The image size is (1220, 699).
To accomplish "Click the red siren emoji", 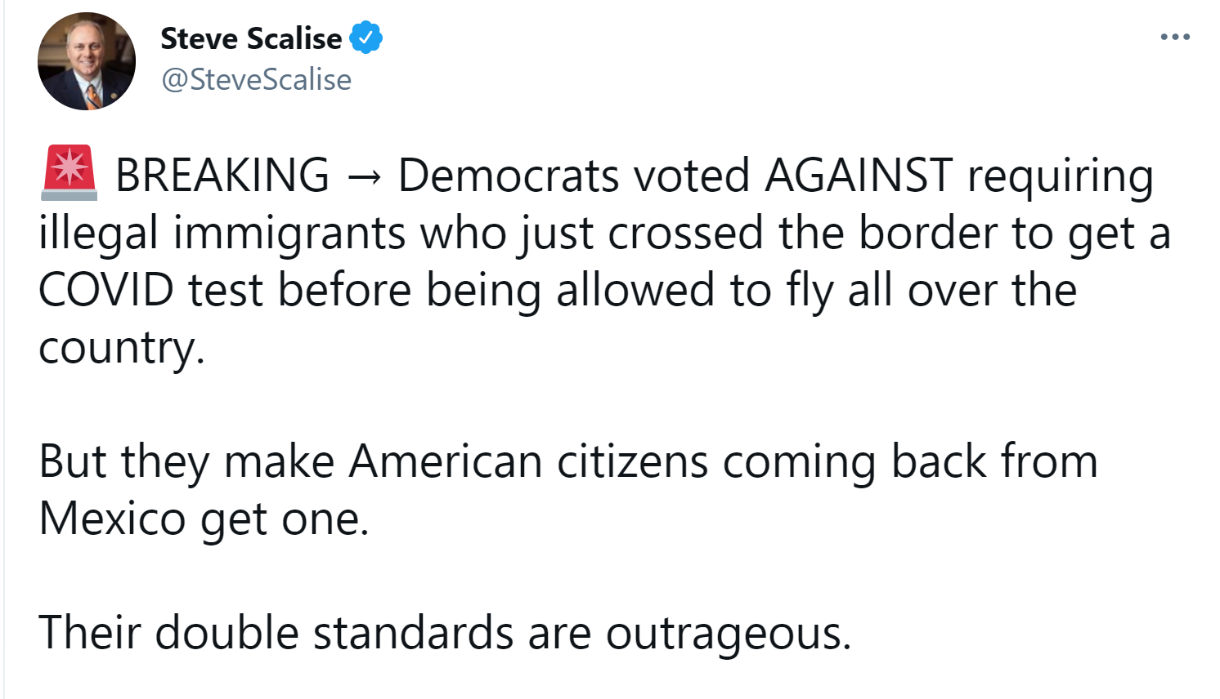I will point(70,173).
